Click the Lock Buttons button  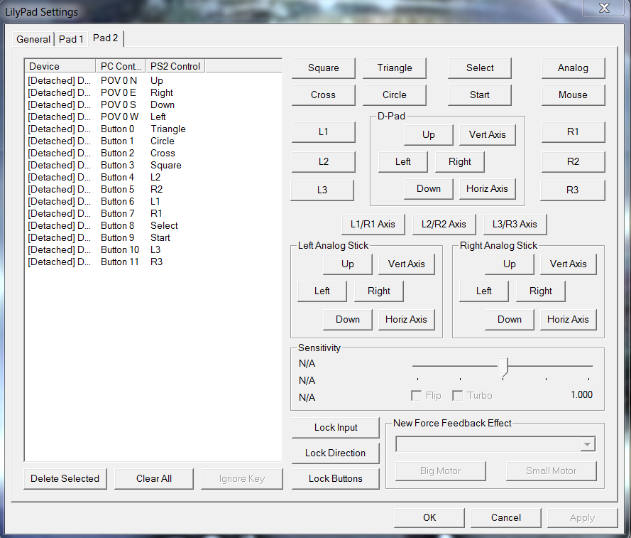336,478
